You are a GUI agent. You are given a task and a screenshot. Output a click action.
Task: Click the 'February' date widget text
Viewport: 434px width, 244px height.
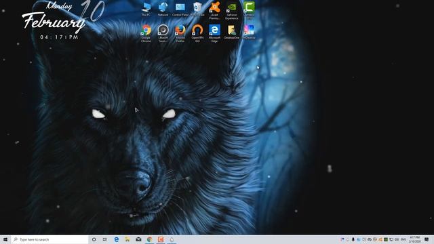[54, 22]
